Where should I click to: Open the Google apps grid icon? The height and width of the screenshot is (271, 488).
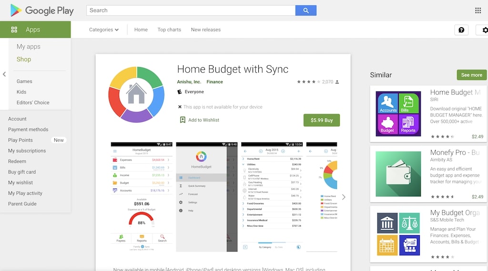(478, 10)
